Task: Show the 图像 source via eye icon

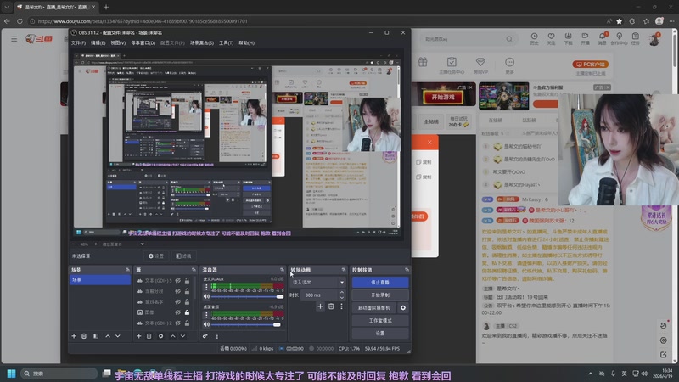Action: (x=178, y=312)
